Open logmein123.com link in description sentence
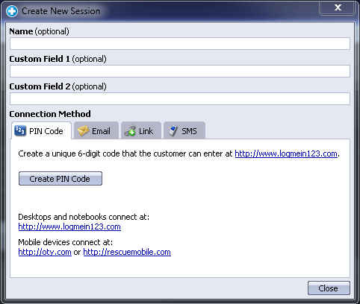Viewport: 360px width, 304px height. tap(286, 153)
